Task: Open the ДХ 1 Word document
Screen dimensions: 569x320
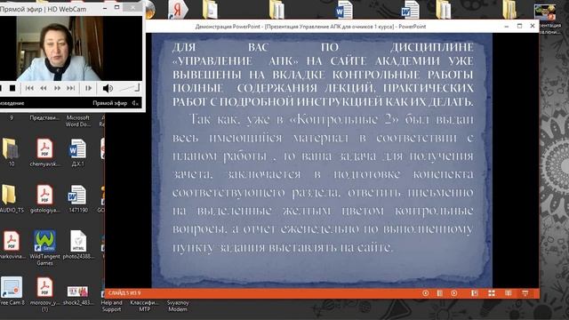Action: coord(77,152)
